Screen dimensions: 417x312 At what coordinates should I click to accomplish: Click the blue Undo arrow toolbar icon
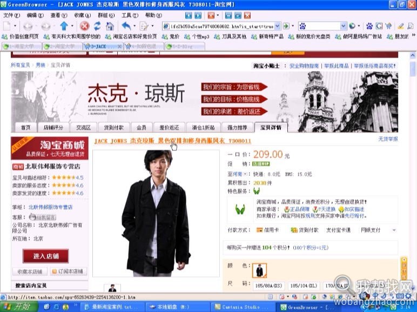pos(126,26)
